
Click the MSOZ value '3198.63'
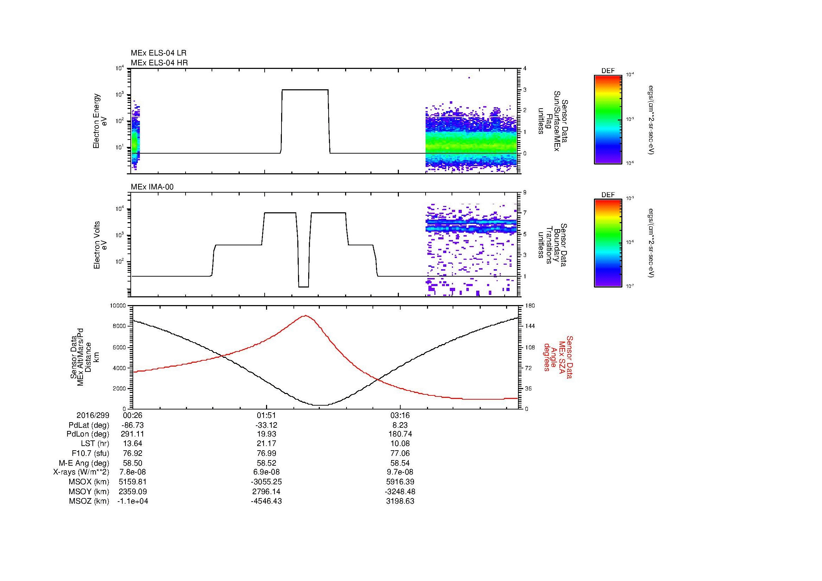400,501
